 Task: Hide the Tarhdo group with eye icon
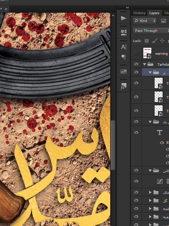click(136, 64)
